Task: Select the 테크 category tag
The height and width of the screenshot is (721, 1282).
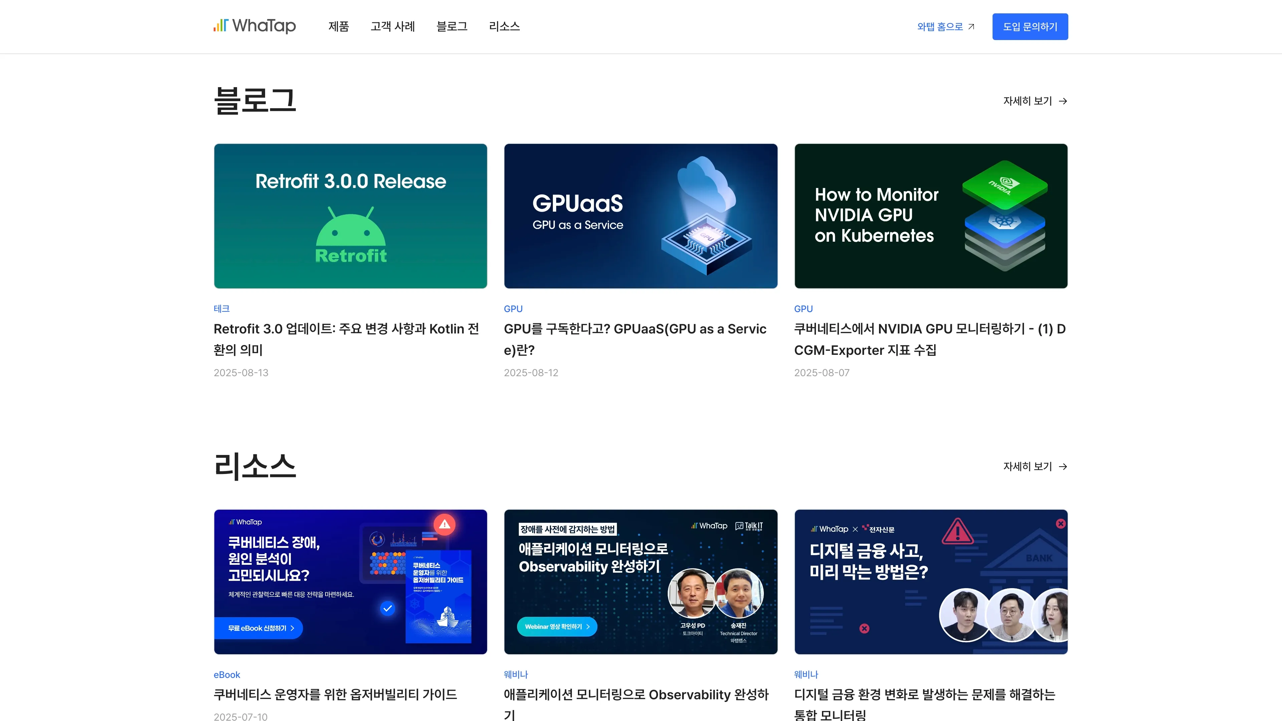Action: (x=221, y=308)
